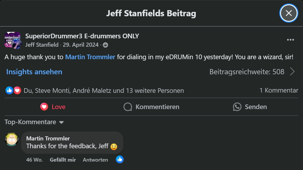This screenshot has width=303, height=170.
Task: Open Beitragsreichweite chevron arrow
Action: pyautogui.click(x=292, y=72)
